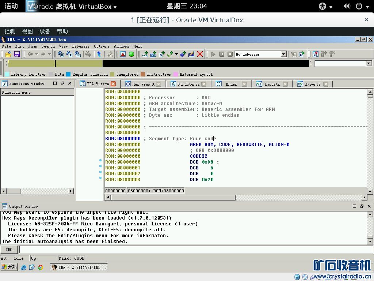Switch to the Hex View-A tab

coord(143,84)
